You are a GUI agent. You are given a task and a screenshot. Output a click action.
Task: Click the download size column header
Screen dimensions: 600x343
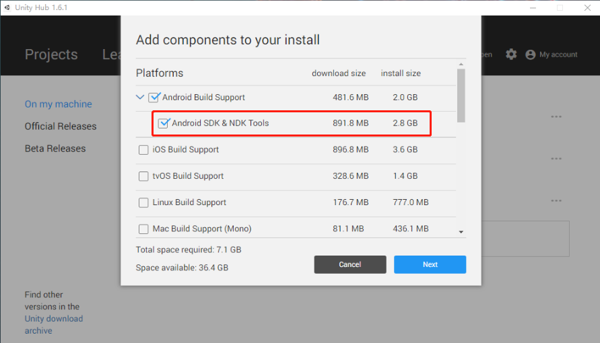click(x=339, y=73)
